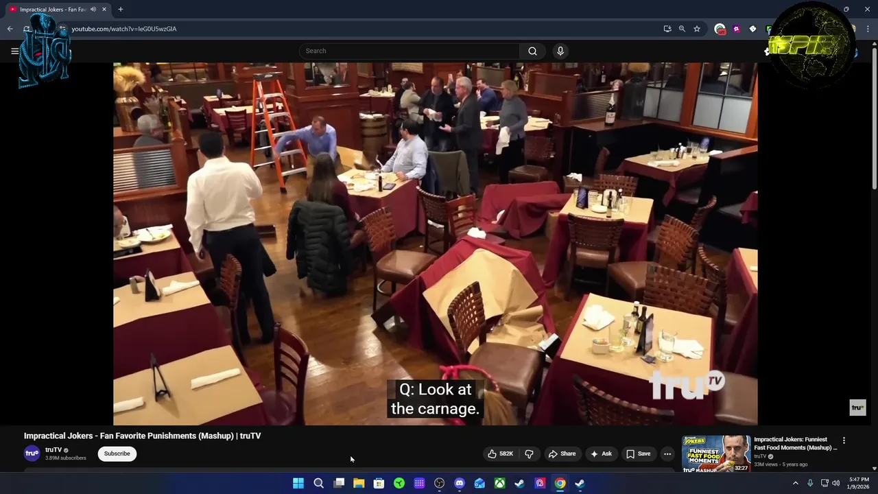Click the video player to pause
This screenshot has width=878, height=494.
pos(436,244)
